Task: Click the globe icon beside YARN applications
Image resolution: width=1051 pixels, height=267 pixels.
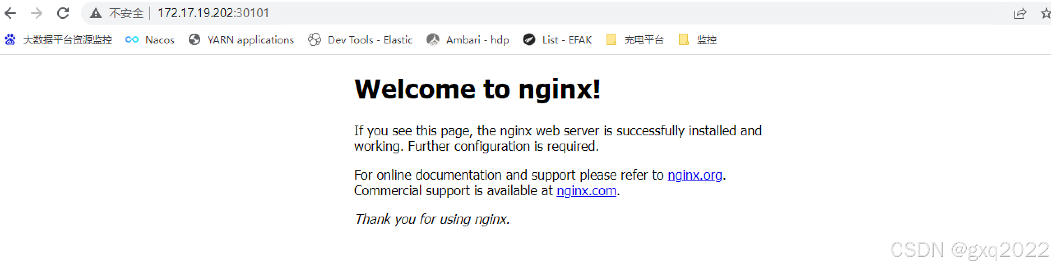Action: click(194, 40)
